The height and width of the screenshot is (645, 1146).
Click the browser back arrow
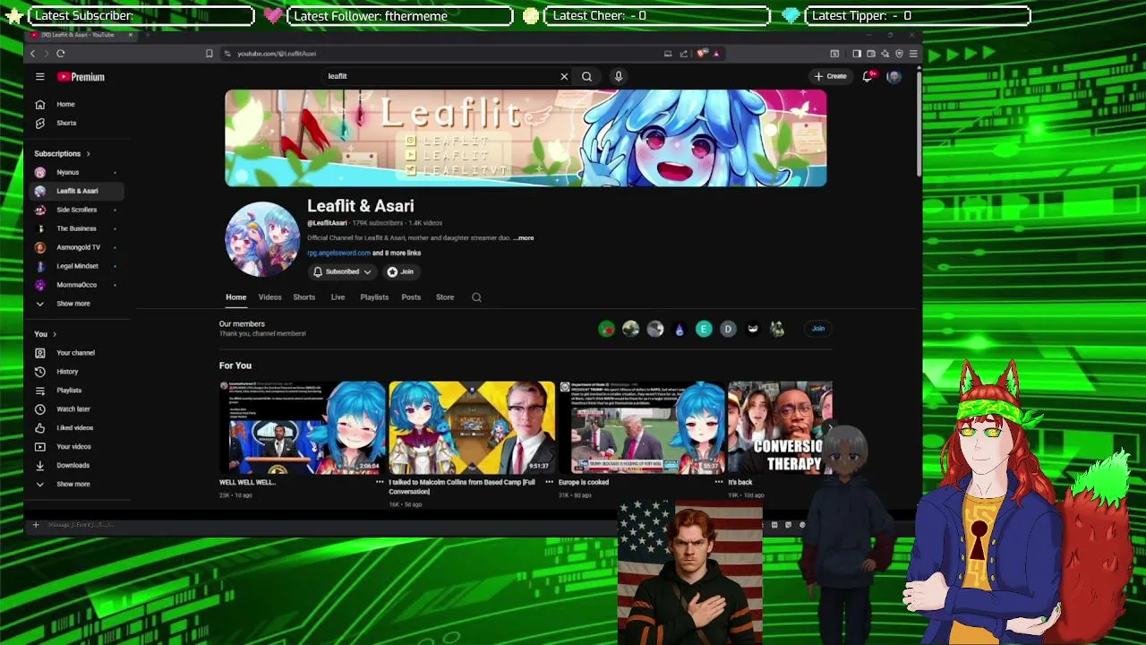point(32,54)
